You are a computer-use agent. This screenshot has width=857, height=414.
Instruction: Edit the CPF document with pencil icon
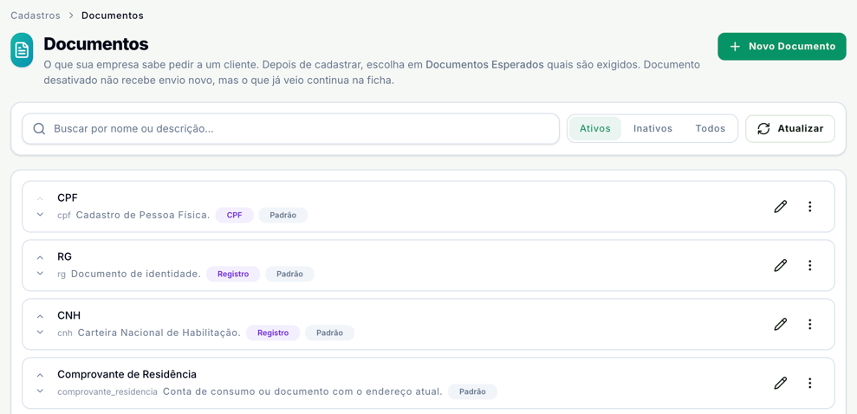pos(781,206)
